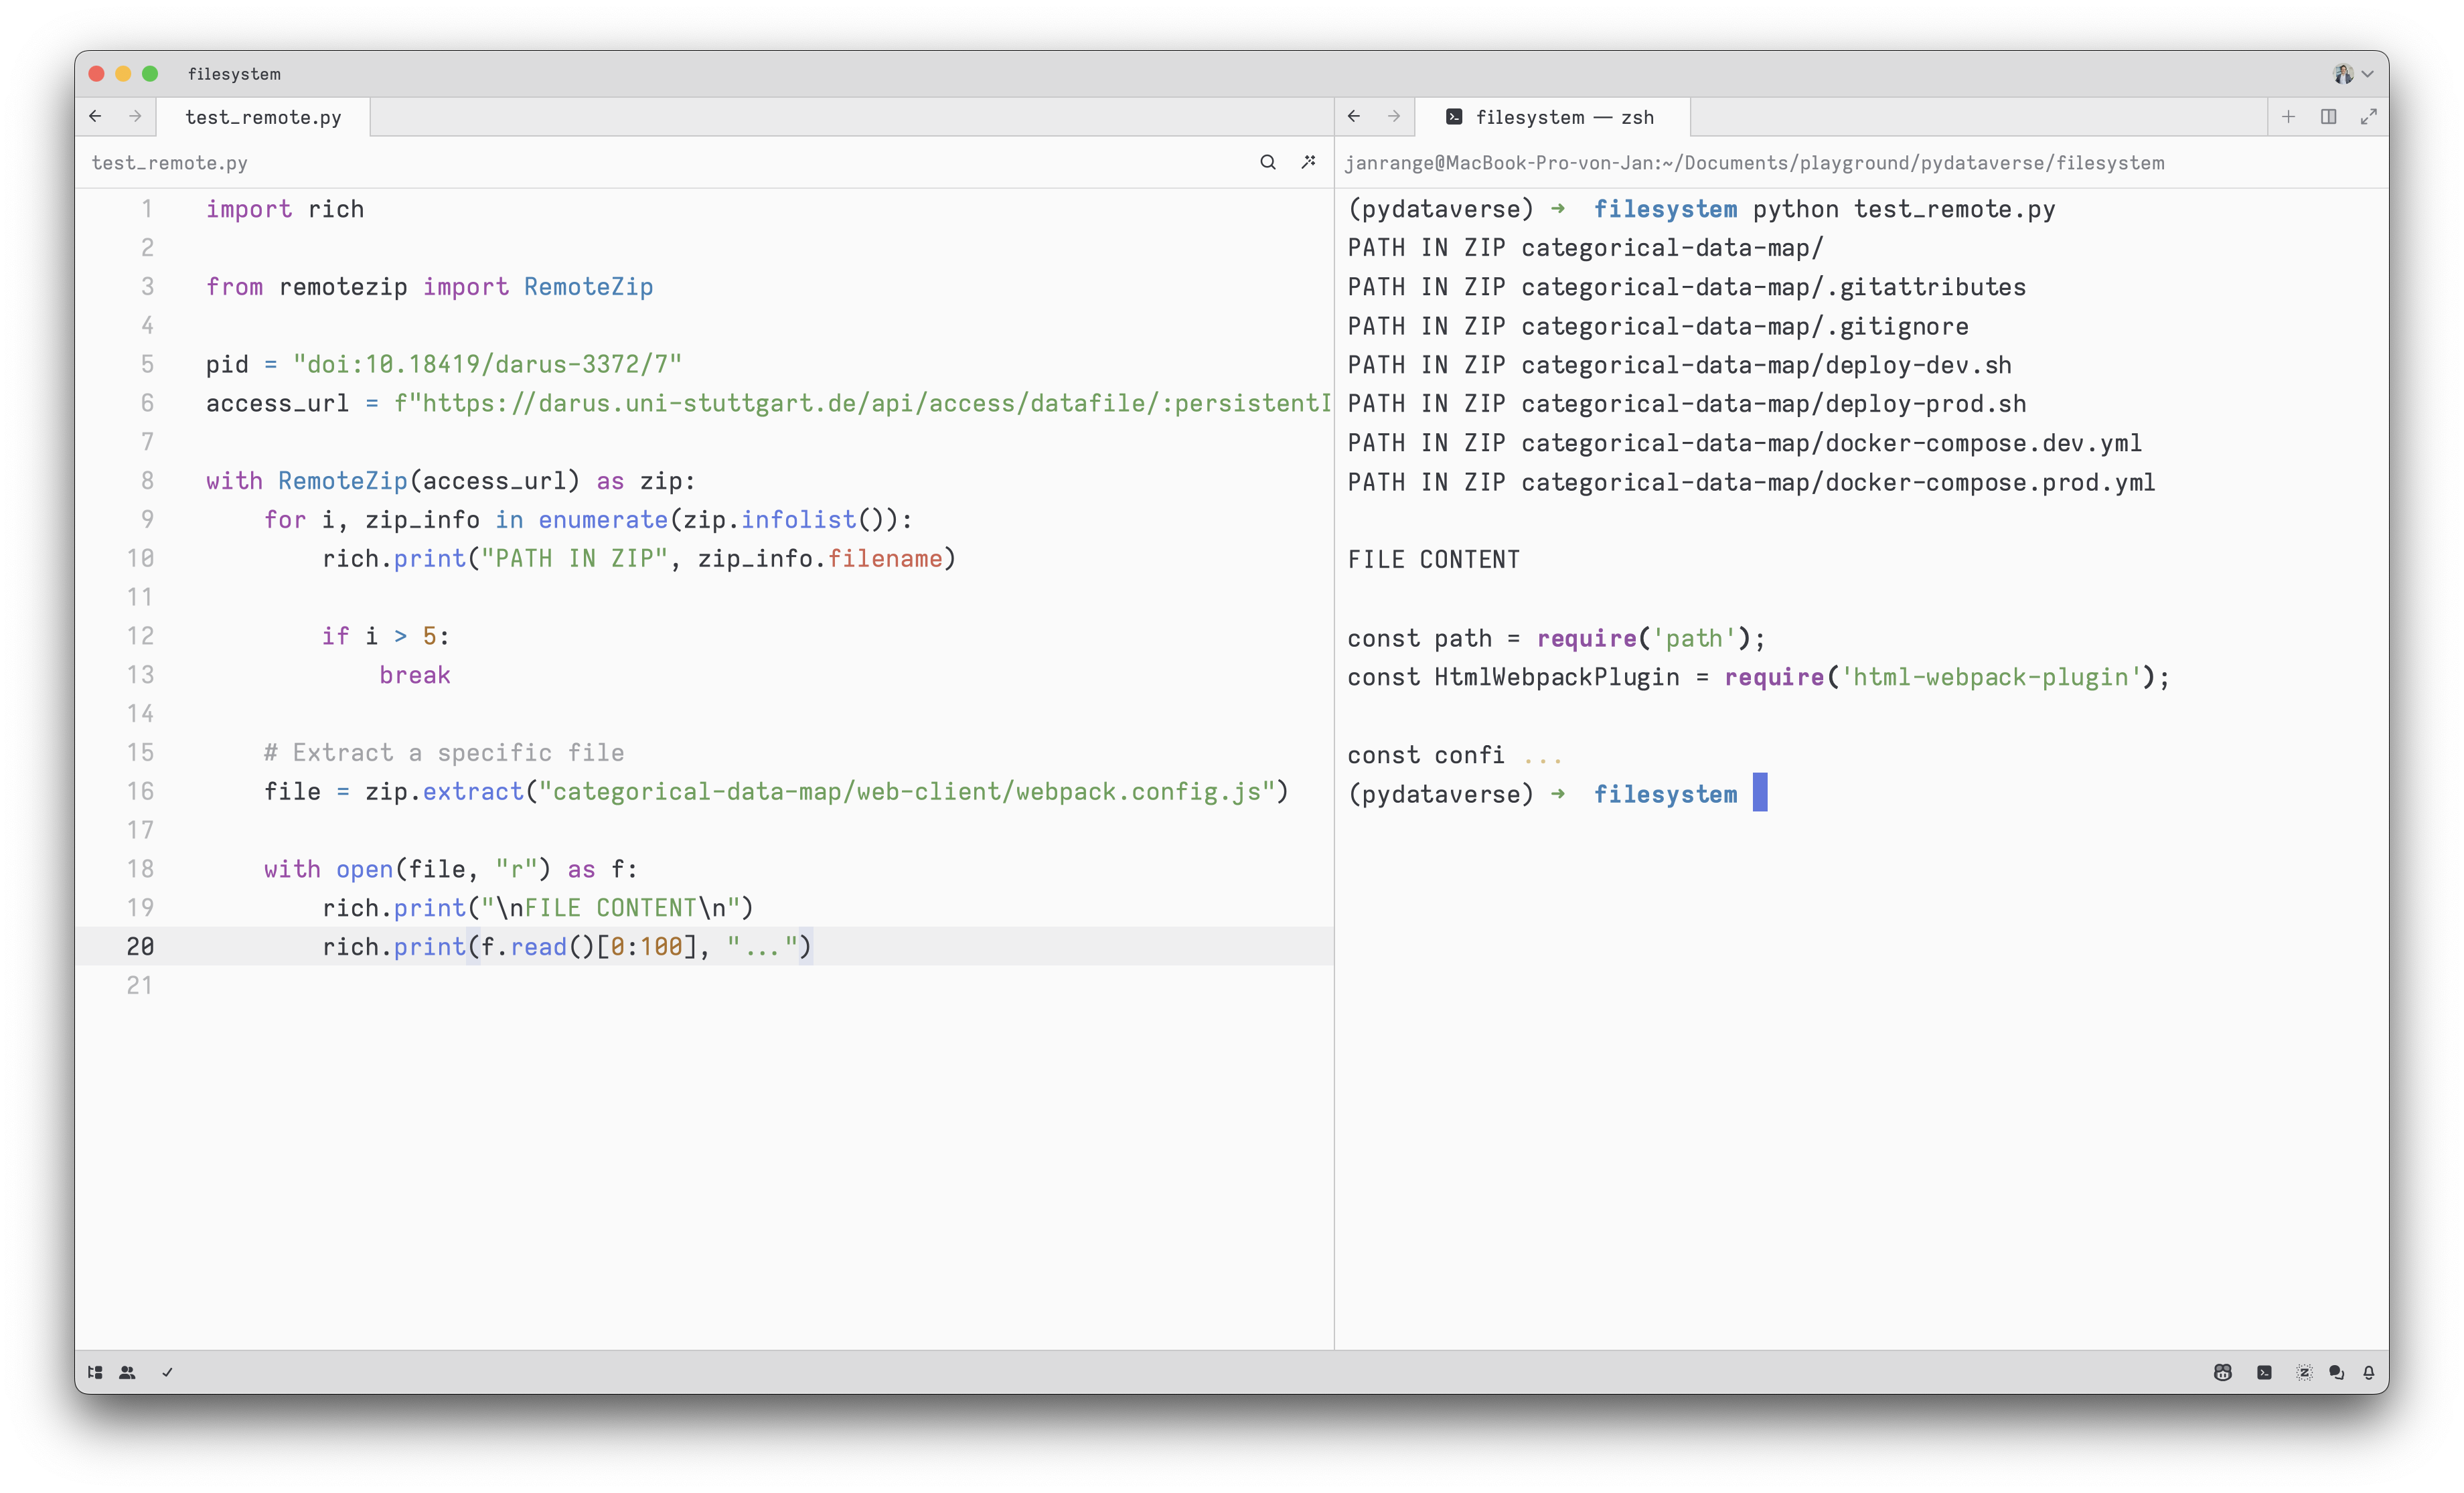This screenshot has width=2464, height=1493.
Task: Toggle the project panel icon
Action: (95, 1372)
